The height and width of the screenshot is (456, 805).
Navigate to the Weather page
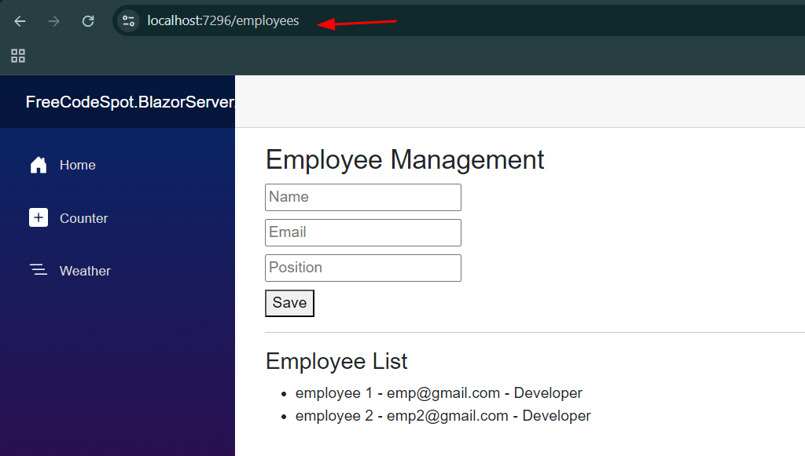tap(85, 271)
